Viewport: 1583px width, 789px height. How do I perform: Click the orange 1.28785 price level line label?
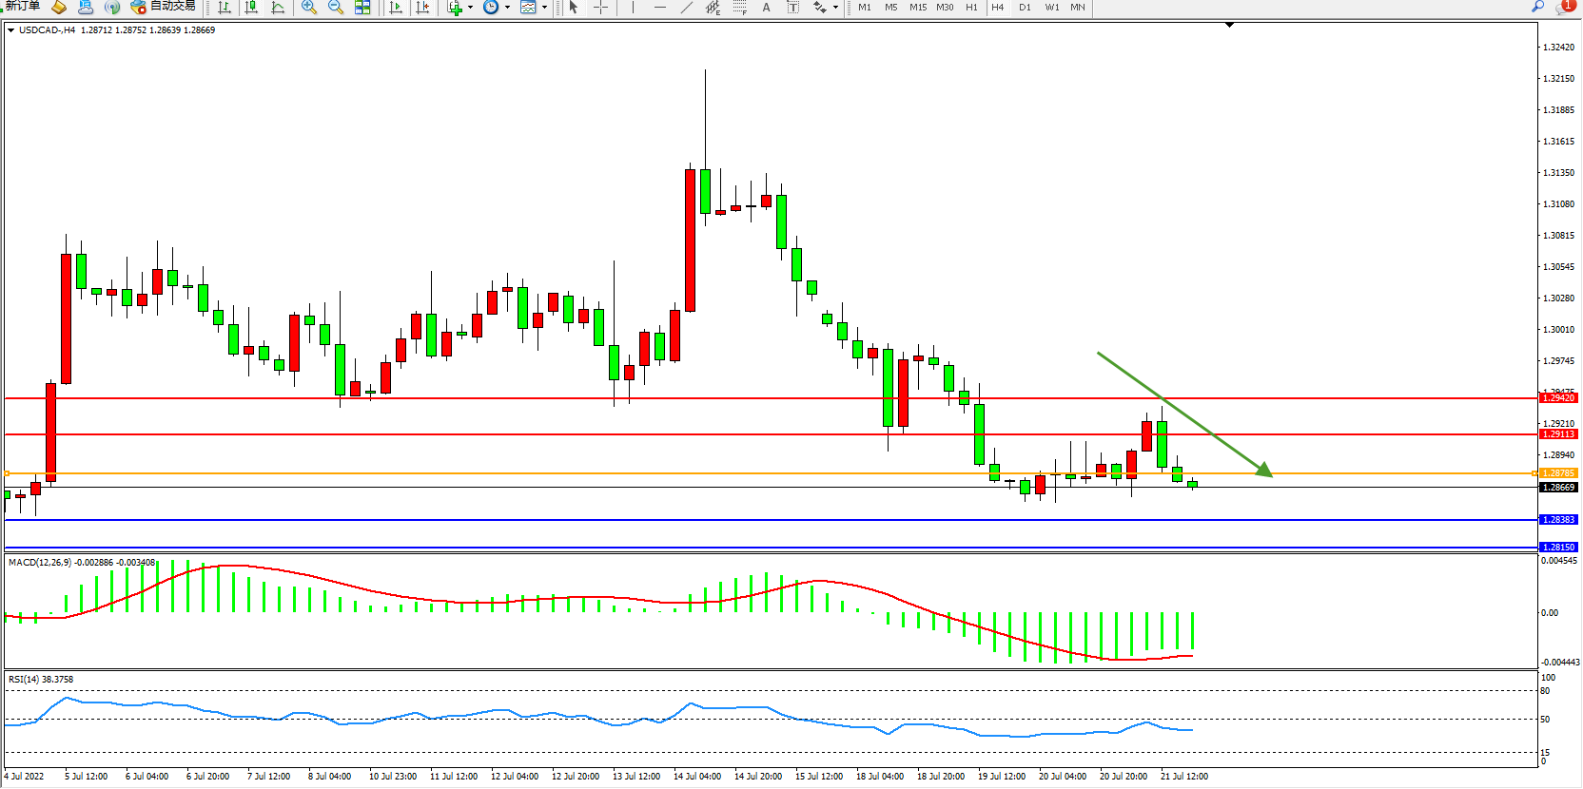click(x=1558, y=472)
